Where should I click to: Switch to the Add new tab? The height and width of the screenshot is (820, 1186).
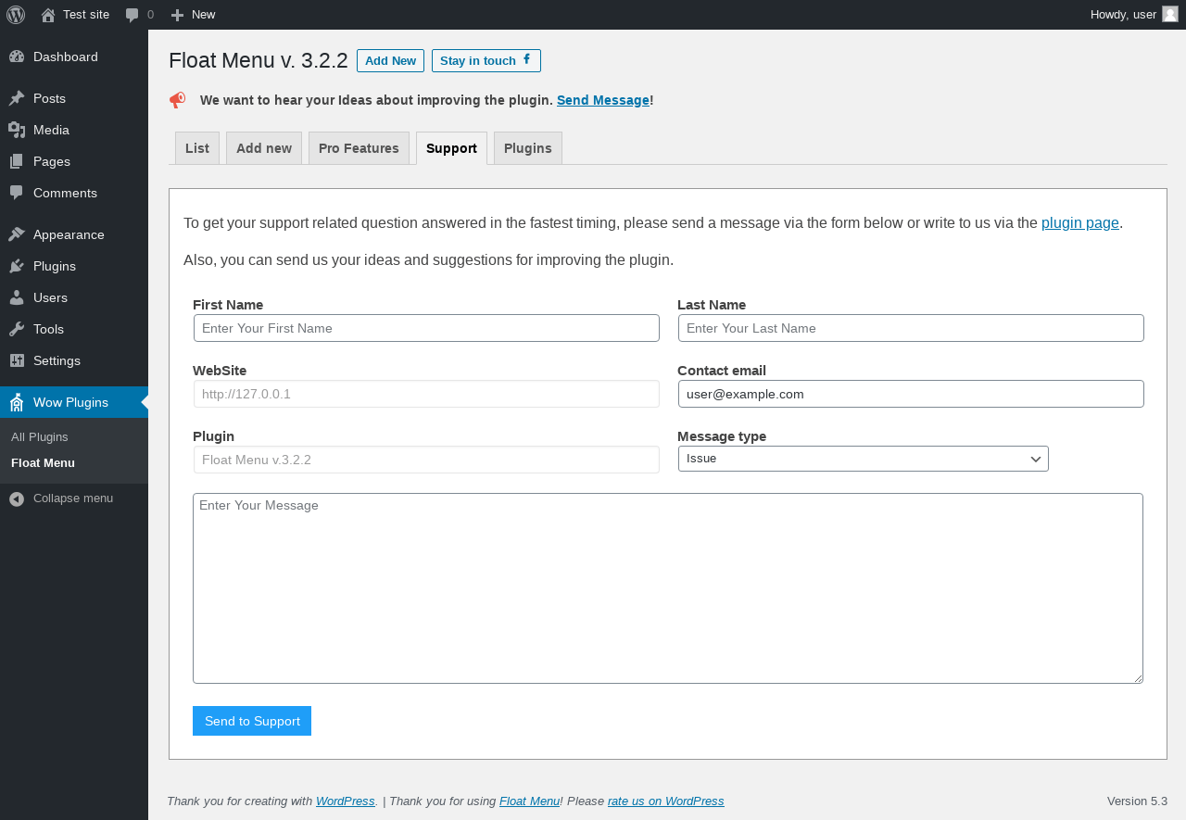tap(264, 148)
